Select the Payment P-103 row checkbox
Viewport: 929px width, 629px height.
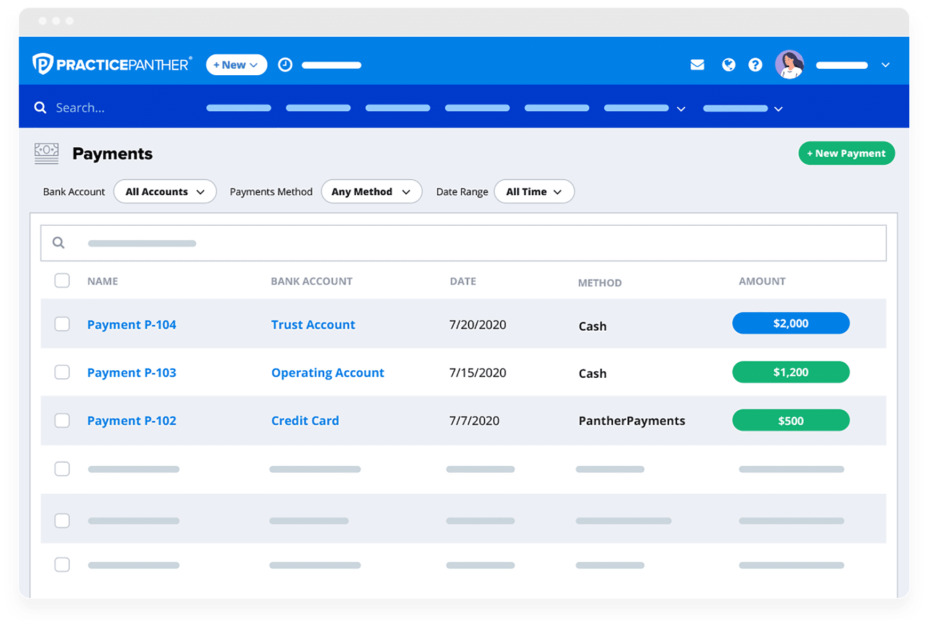point(62,372)
